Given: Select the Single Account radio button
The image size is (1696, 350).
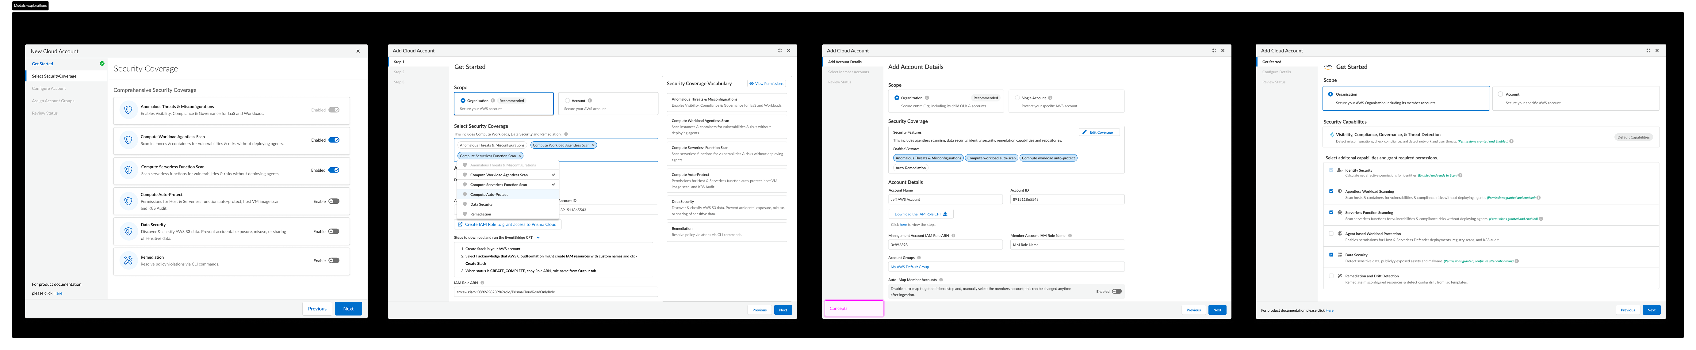Looking at the screenshot, I should (1016, 98).
